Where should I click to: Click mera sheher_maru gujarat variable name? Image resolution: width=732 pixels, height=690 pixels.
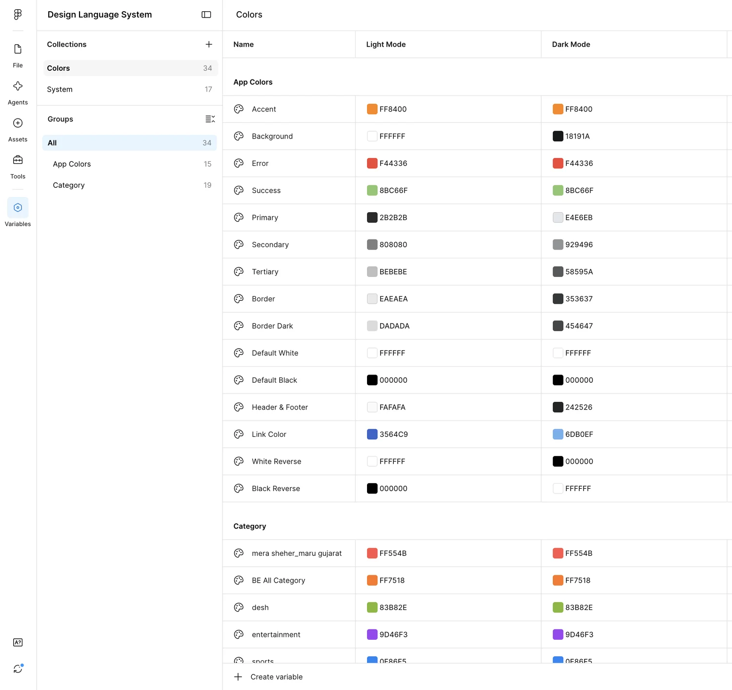tap(297, 553)
